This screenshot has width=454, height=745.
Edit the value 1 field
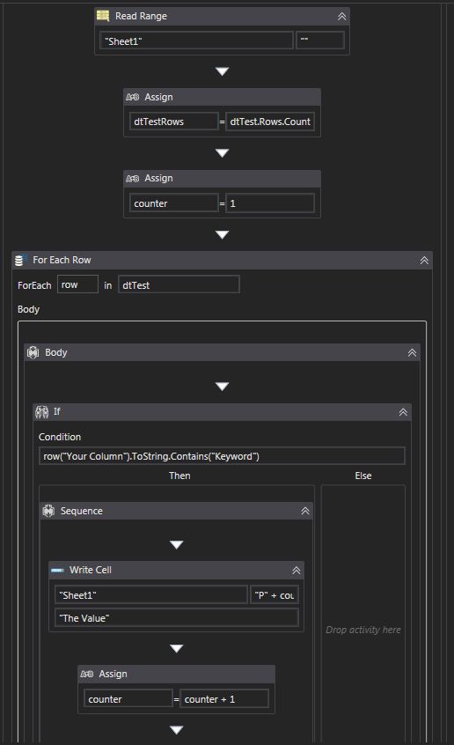pyautogui.click(x=270, y=203)
